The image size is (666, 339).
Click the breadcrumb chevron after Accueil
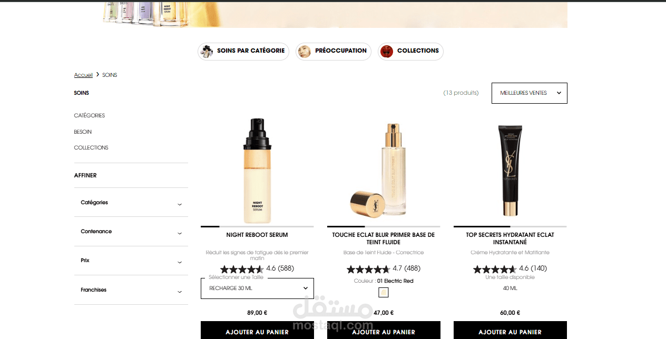97,75
